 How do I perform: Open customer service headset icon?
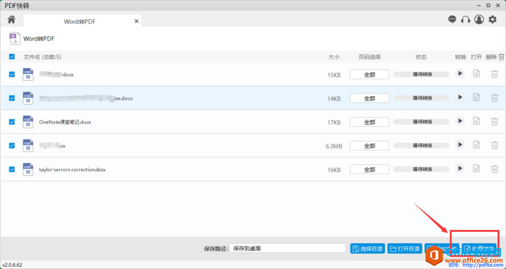click(465, 20)
